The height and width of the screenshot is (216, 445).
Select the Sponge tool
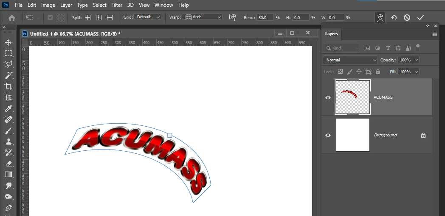(8, 197)
